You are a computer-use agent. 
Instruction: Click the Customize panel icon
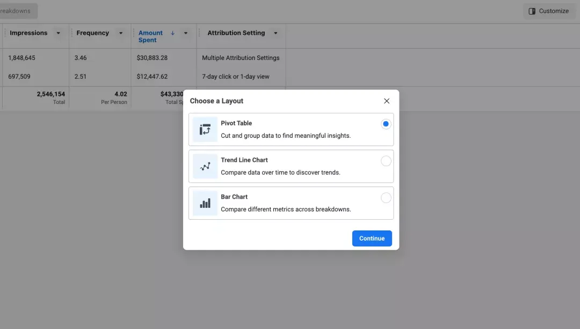coord(532,11)
